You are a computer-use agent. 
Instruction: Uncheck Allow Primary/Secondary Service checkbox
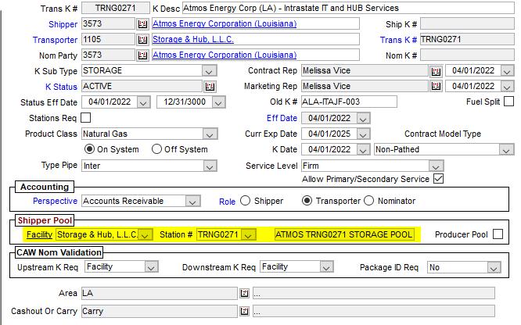coord(438,179)
